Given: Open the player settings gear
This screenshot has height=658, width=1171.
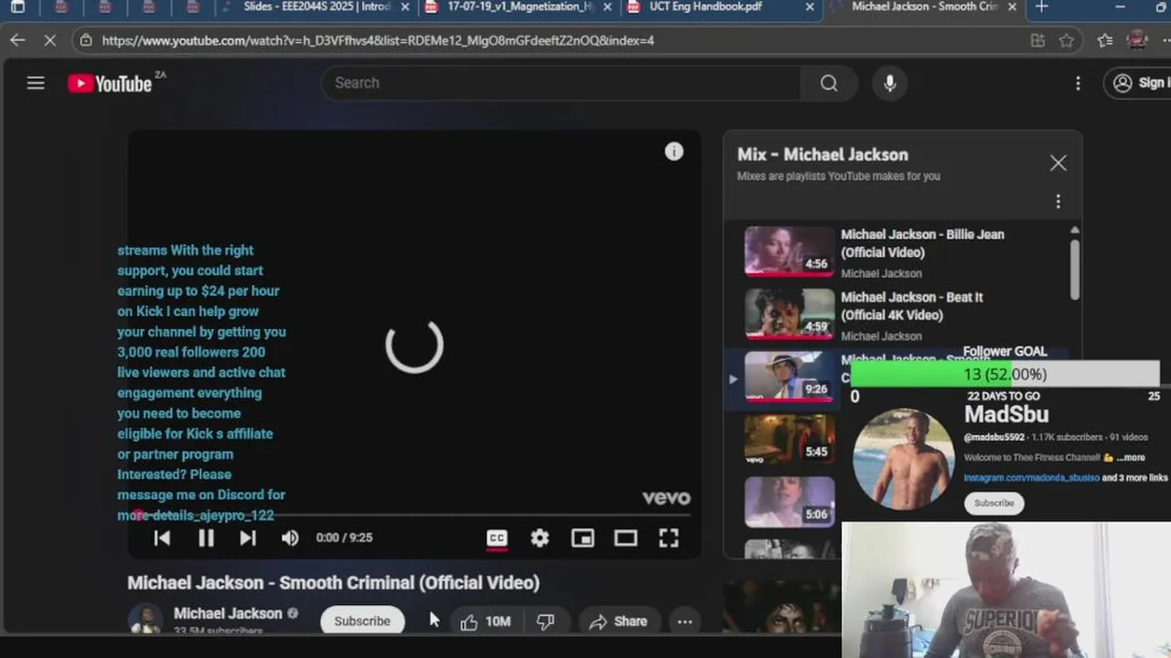Looking at the screenshot, I should click(x=540, y=538).
